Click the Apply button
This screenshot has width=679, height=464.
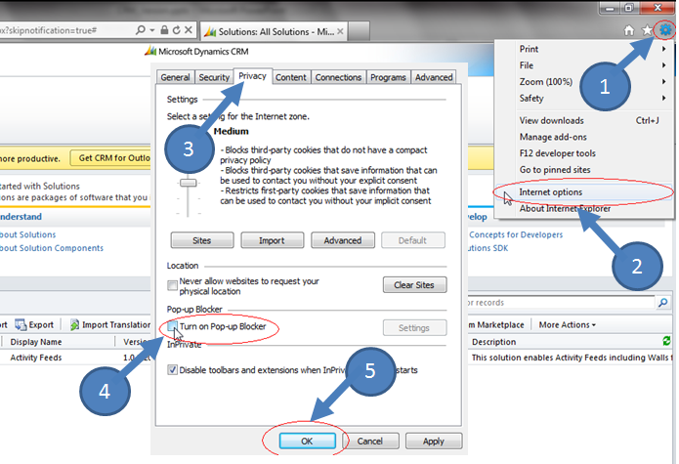click(434, 442)
